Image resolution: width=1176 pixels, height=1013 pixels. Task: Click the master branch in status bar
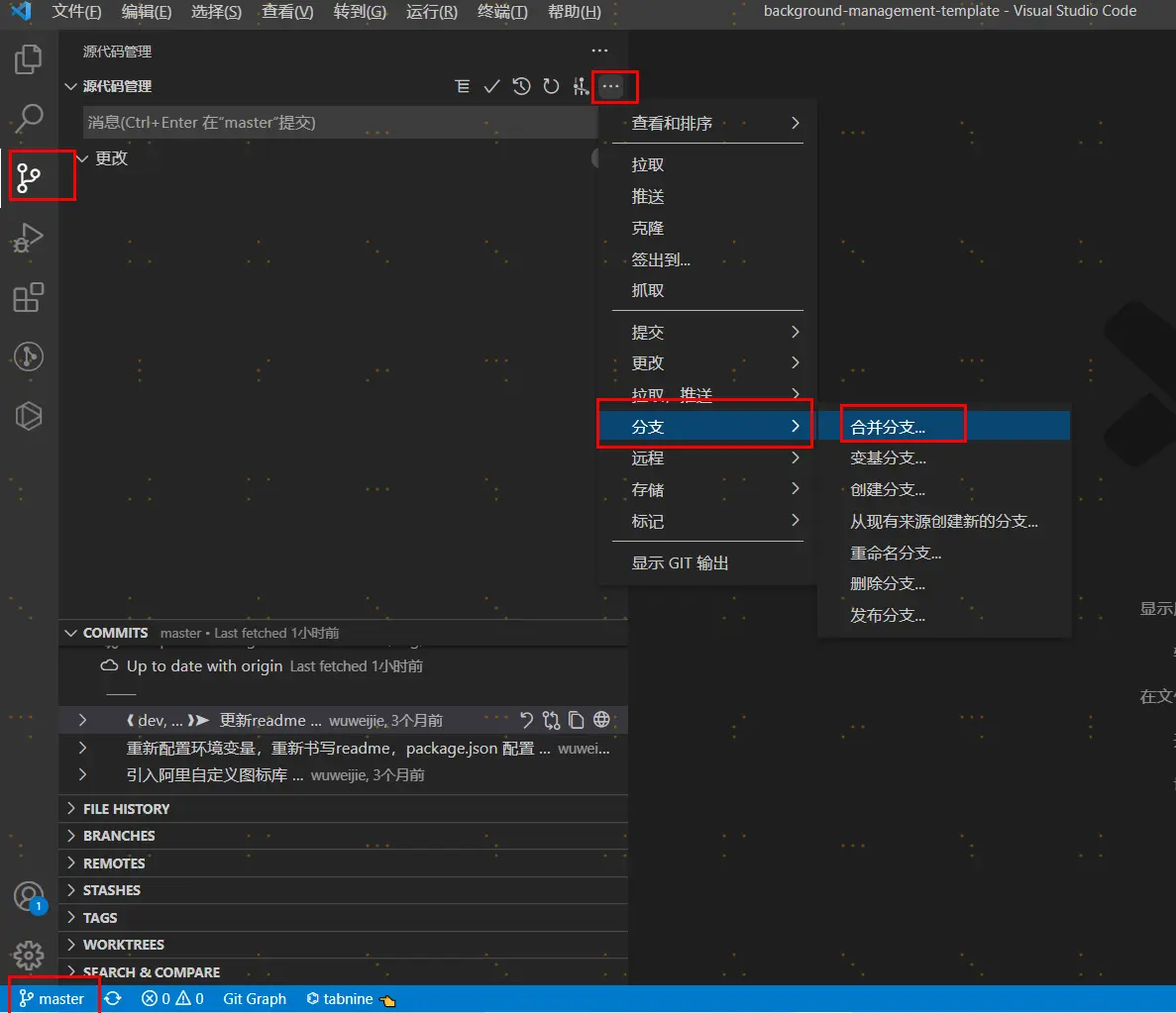pyautogui.click(x=53, y=998)
